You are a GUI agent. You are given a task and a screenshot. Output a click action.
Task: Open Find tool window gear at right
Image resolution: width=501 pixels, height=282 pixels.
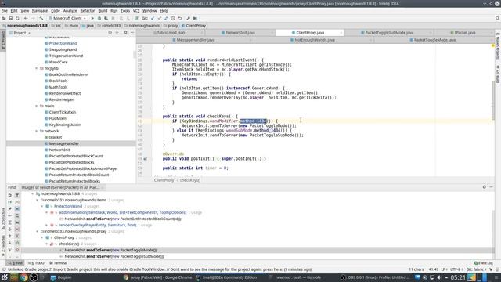coord(484,187)
